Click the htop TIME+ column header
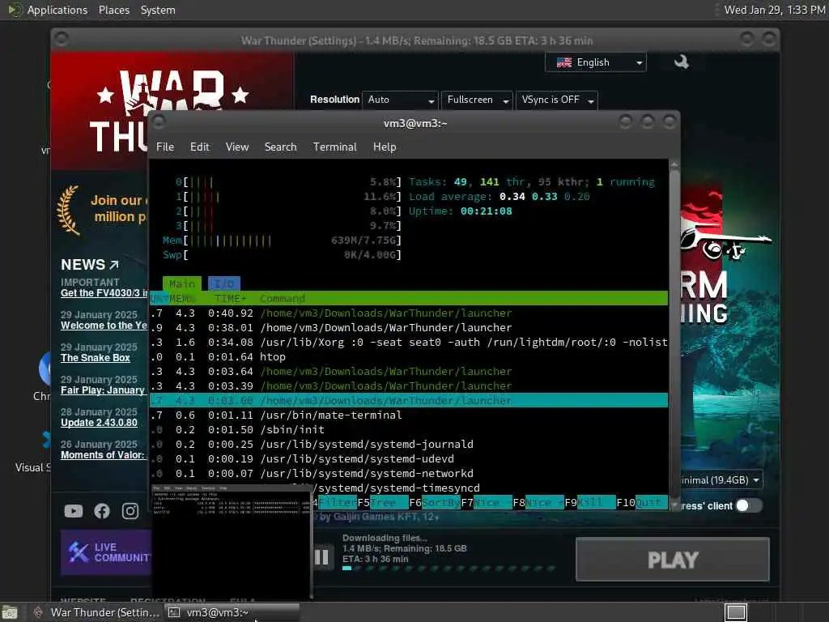The height and width of the screenshot is (622, 829). [231, 298]
